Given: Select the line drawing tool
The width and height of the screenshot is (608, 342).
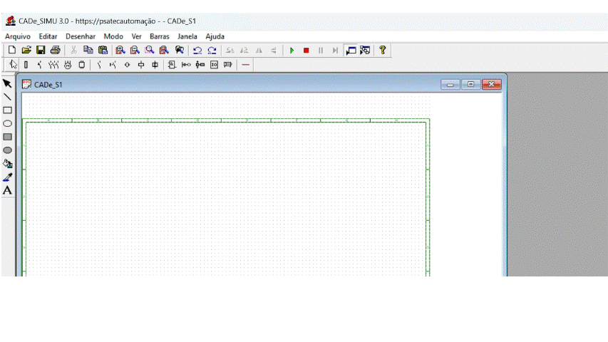Looking at the screenshot, I should pyautogui.click(x=7, y=97).
